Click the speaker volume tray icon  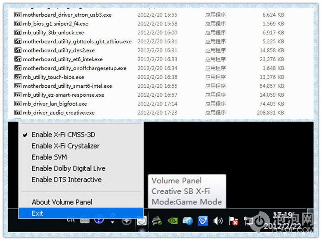[218, 220]
